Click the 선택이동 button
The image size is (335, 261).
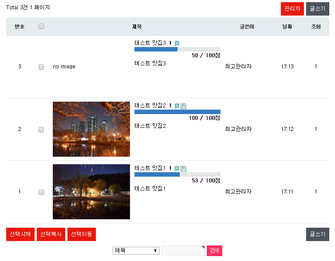click(81, 234)
